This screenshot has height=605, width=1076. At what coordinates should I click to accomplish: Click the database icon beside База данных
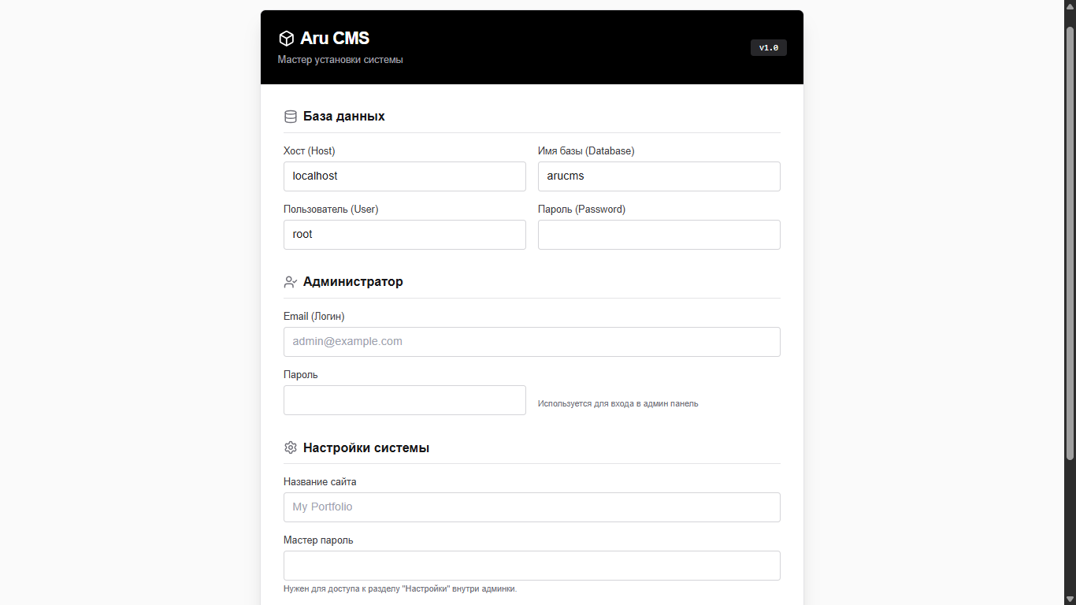coord(291,117)
